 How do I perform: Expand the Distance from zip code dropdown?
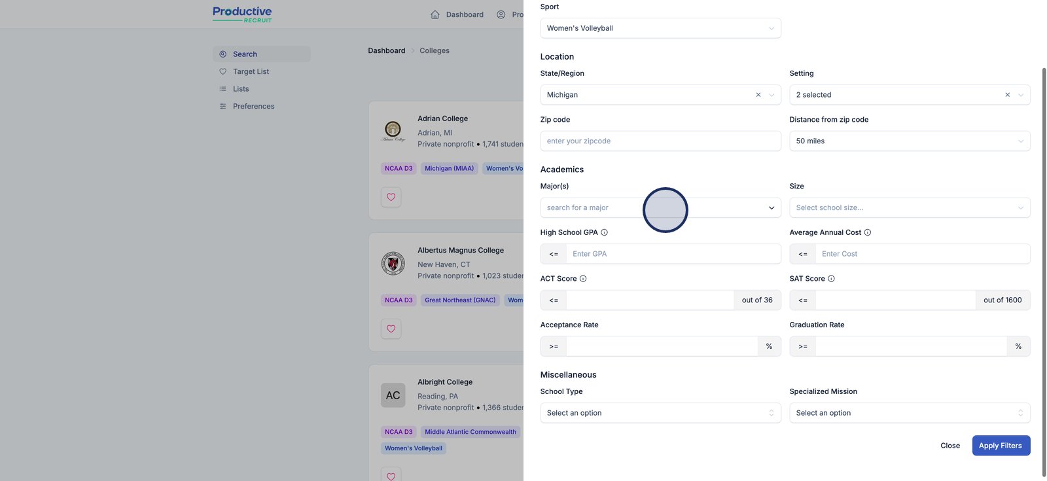pos(910,141)
